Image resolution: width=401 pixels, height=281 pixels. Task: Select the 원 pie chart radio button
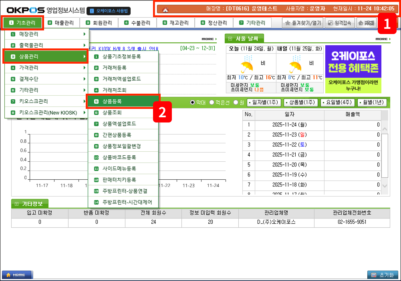point(236,102)
